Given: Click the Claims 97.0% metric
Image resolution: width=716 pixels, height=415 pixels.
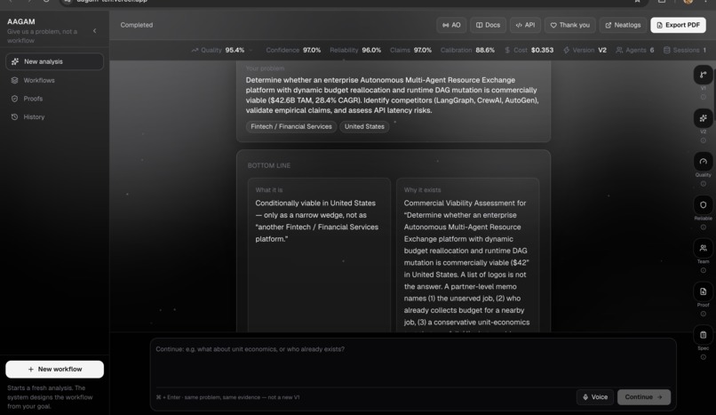Looking at the screenshot, I should tap(410, 51).
